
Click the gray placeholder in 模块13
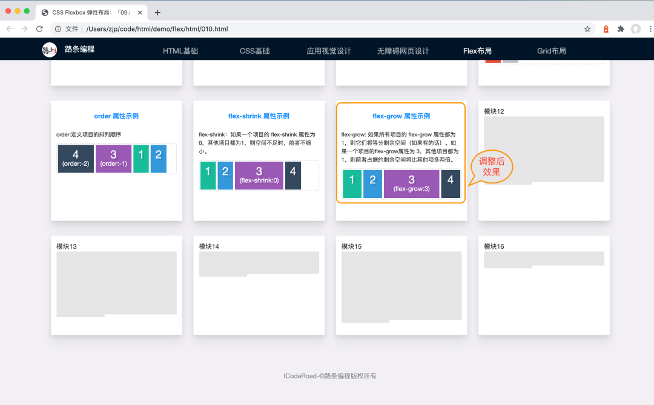click(x=116, y=284)
